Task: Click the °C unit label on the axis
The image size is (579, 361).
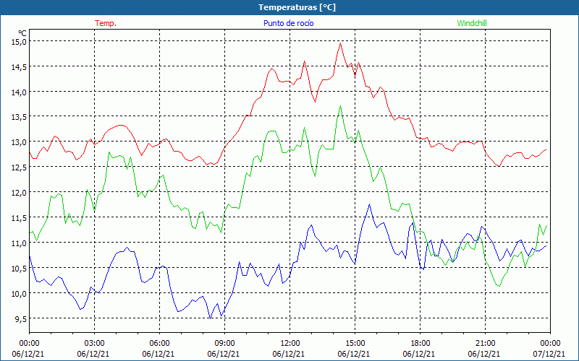Action: [22, 33]
